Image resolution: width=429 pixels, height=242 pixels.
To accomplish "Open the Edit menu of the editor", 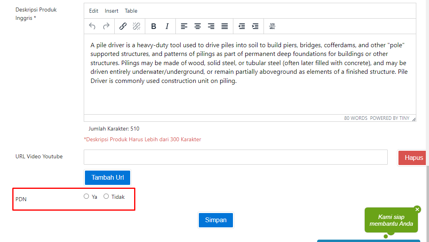I will coord(94,11).
